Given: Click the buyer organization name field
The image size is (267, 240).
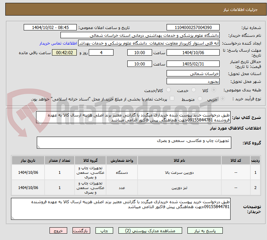Looking at the screenshot, I should click(x=140, y=35).
